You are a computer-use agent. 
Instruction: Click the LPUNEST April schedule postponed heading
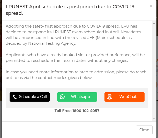coord(70,10)
